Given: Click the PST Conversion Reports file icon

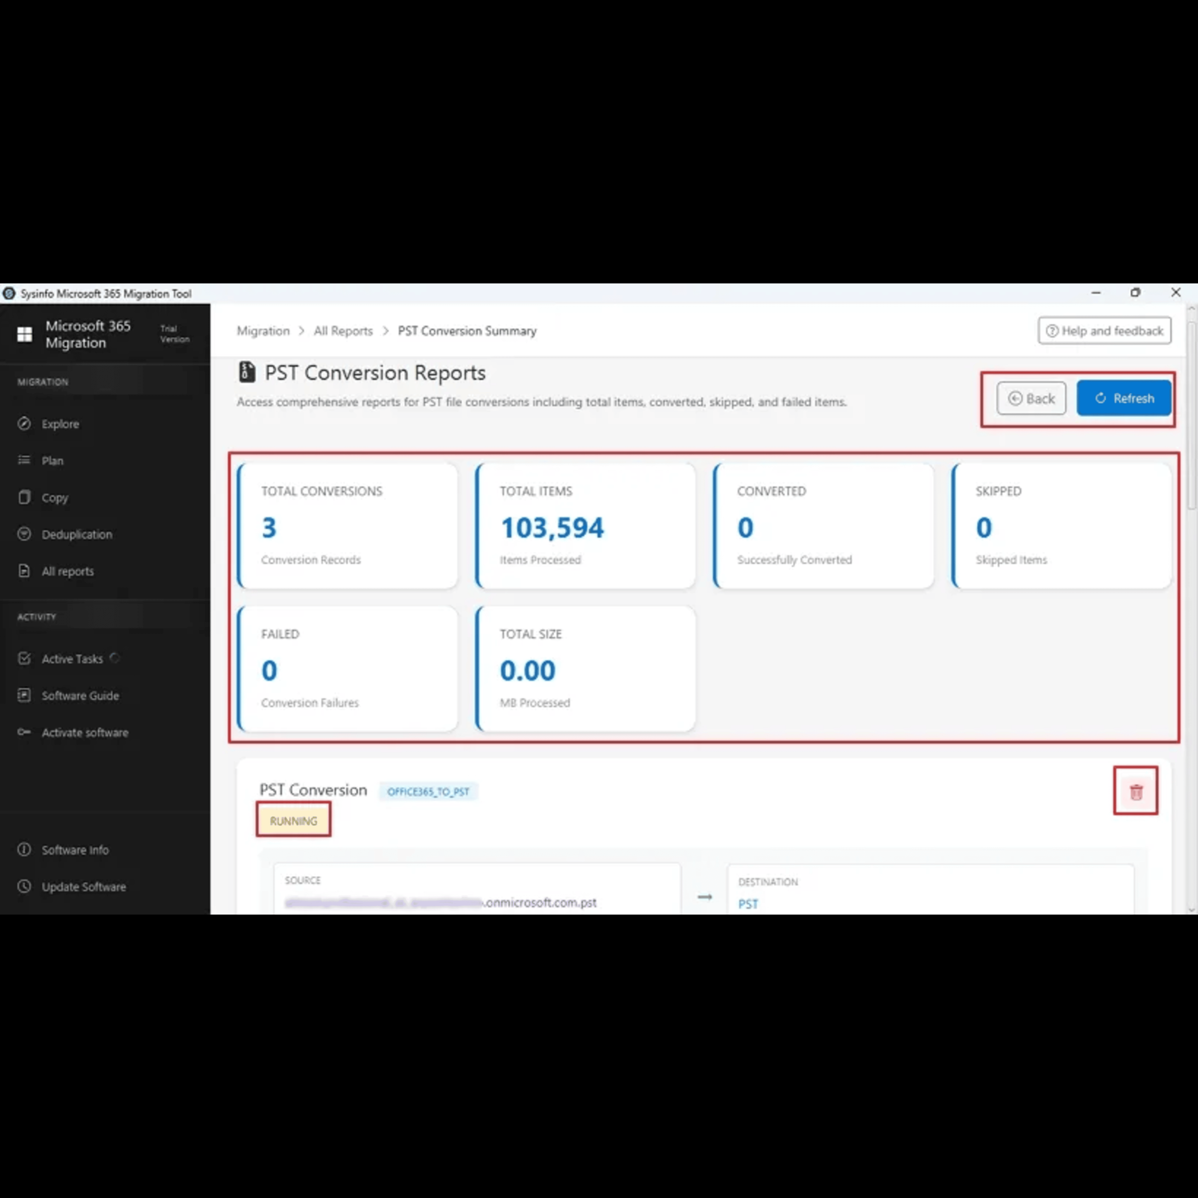Looking at the screenshot, I should click(247, 372).
